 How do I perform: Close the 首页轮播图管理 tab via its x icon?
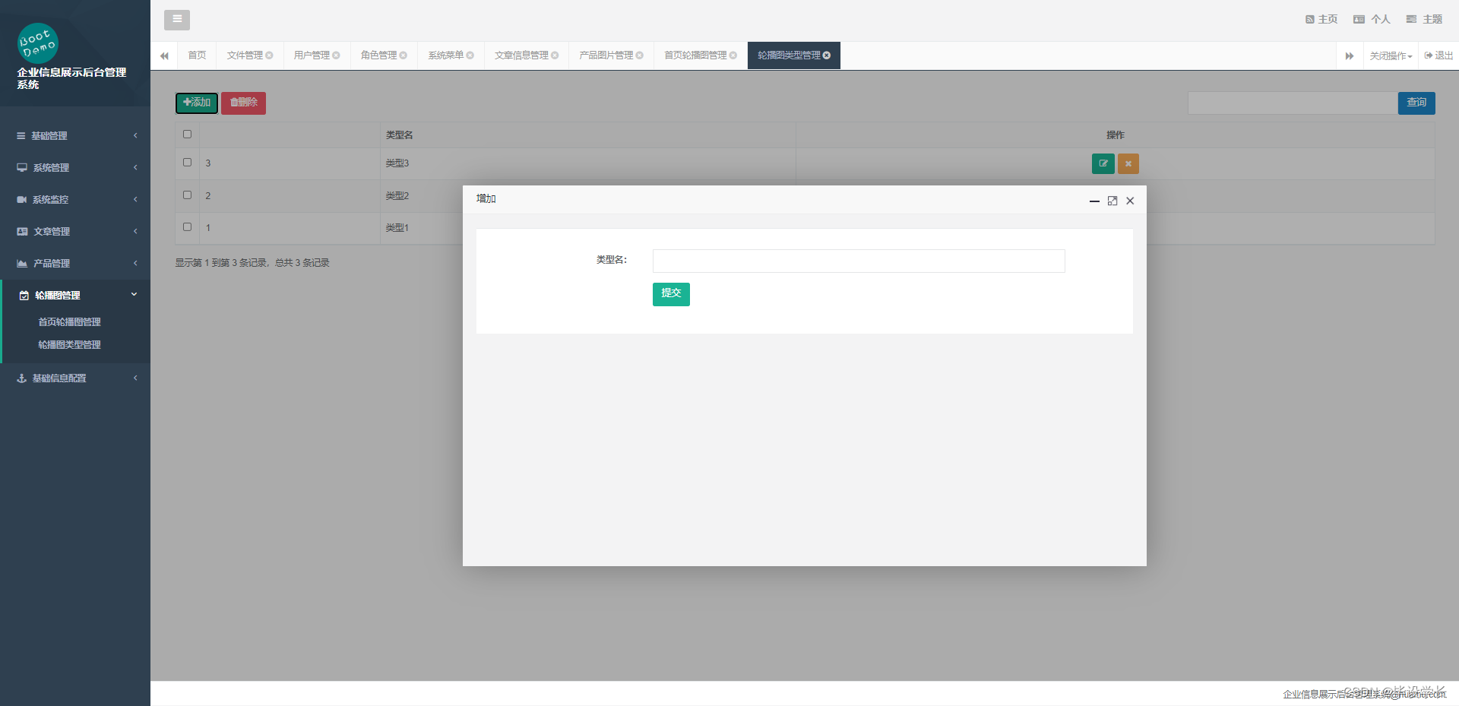(x=733, y=55)
